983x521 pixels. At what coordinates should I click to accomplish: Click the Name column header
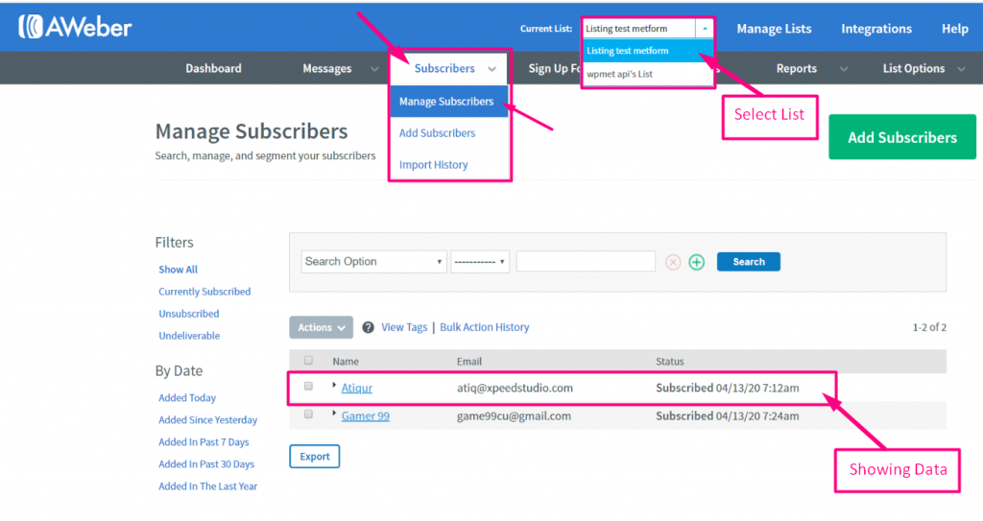[346, 362]
